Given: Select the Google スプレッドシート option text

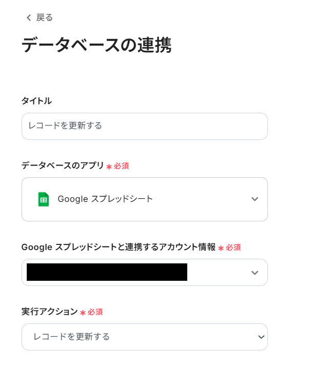Looking at the screenshot, I should point(105,199).
